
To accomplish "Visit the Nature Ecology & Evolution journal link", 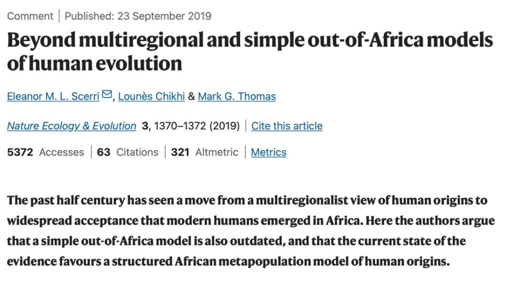I will (72, 126).
